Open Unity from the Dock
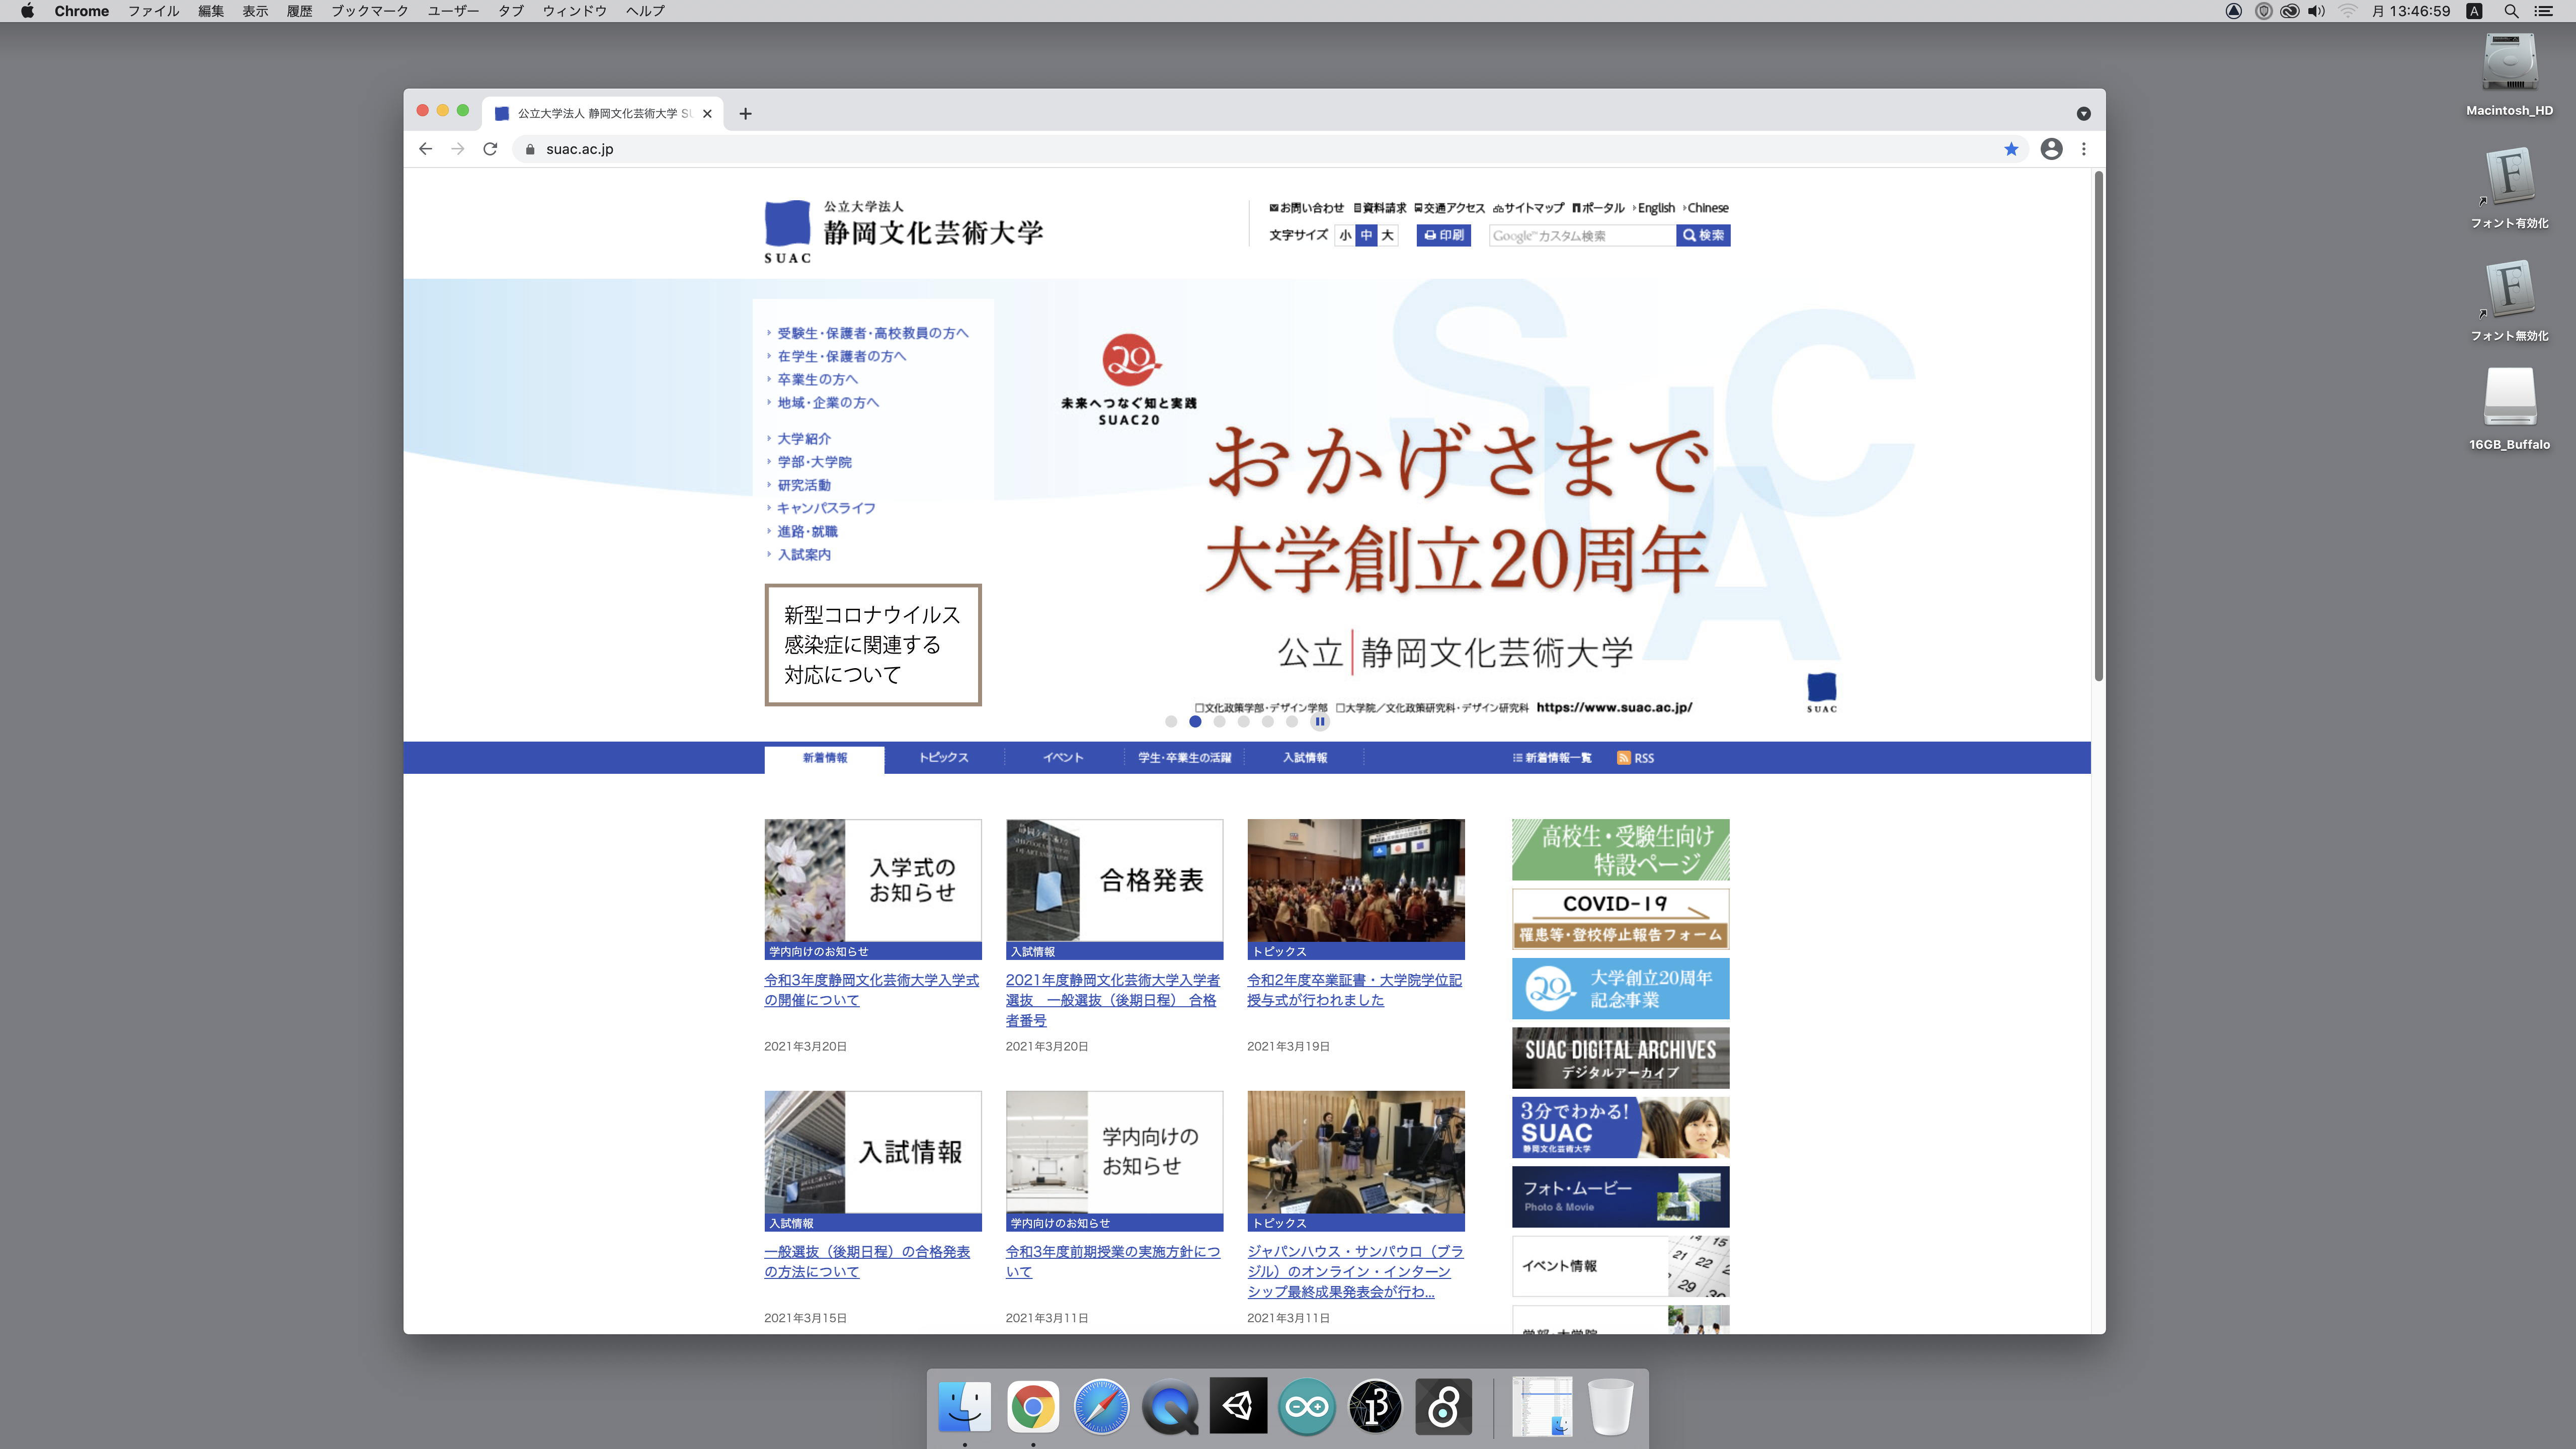The image size is (2576, 1449). tap(1238, 1407)
